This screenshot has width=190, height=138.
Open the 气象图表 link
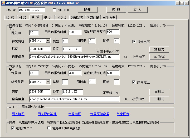[123, 114]
